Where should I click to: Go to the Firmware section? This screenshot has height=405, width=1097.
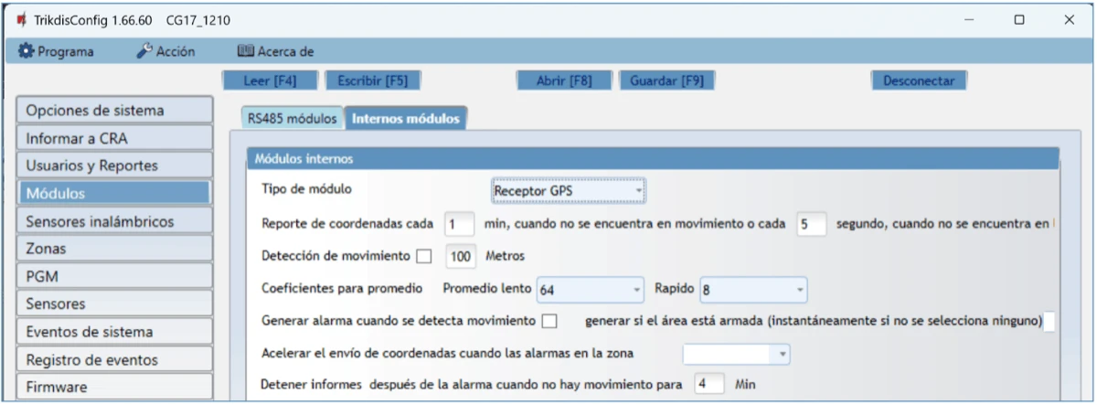[113, 387]
